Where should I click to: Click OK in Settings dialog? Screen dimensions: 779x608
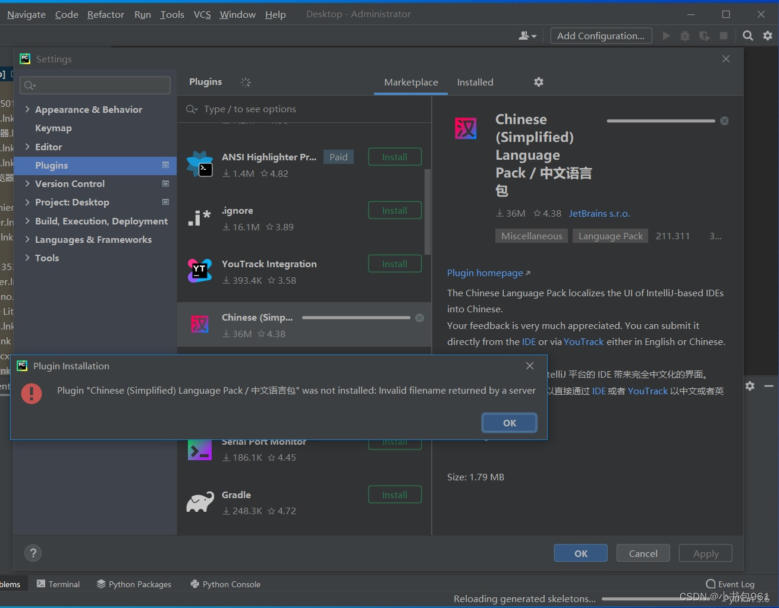pos(581,553)
